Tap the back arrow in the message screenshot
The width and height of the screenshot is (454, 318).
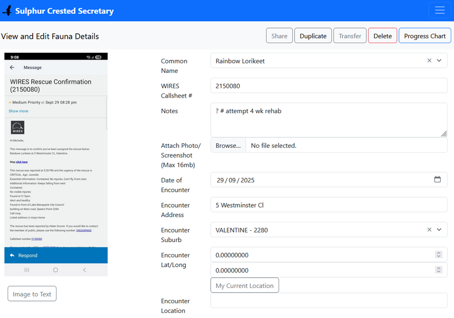12,68
